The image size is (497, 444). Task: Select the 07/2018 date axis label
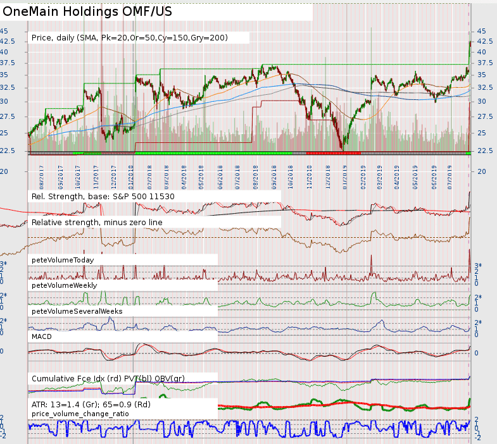237,177
